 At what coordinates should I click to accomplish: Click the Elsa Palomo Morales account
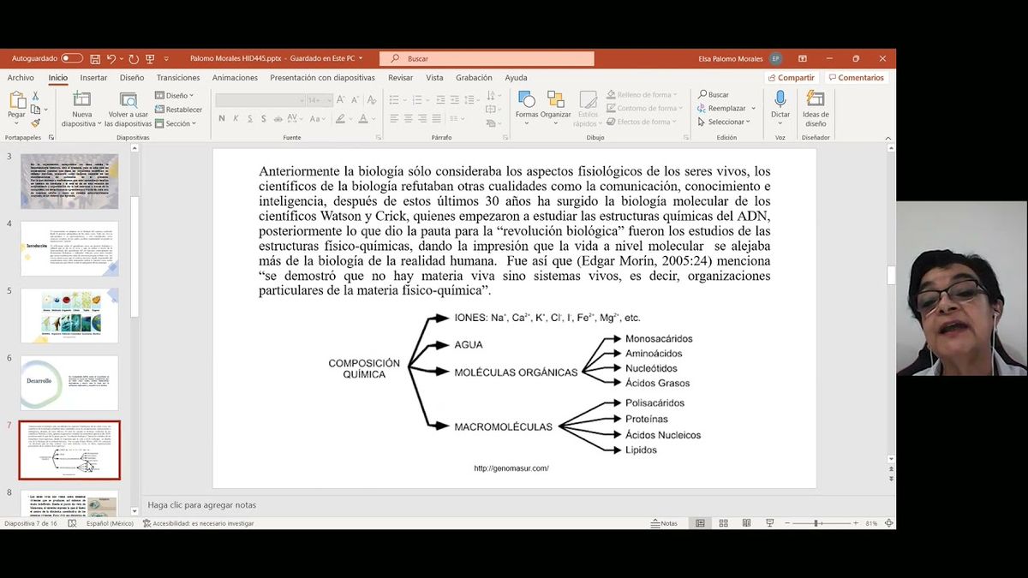point(740,58)
